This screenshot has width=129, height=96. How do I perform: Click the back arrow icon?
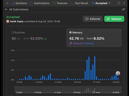click(x=6, y=9)
